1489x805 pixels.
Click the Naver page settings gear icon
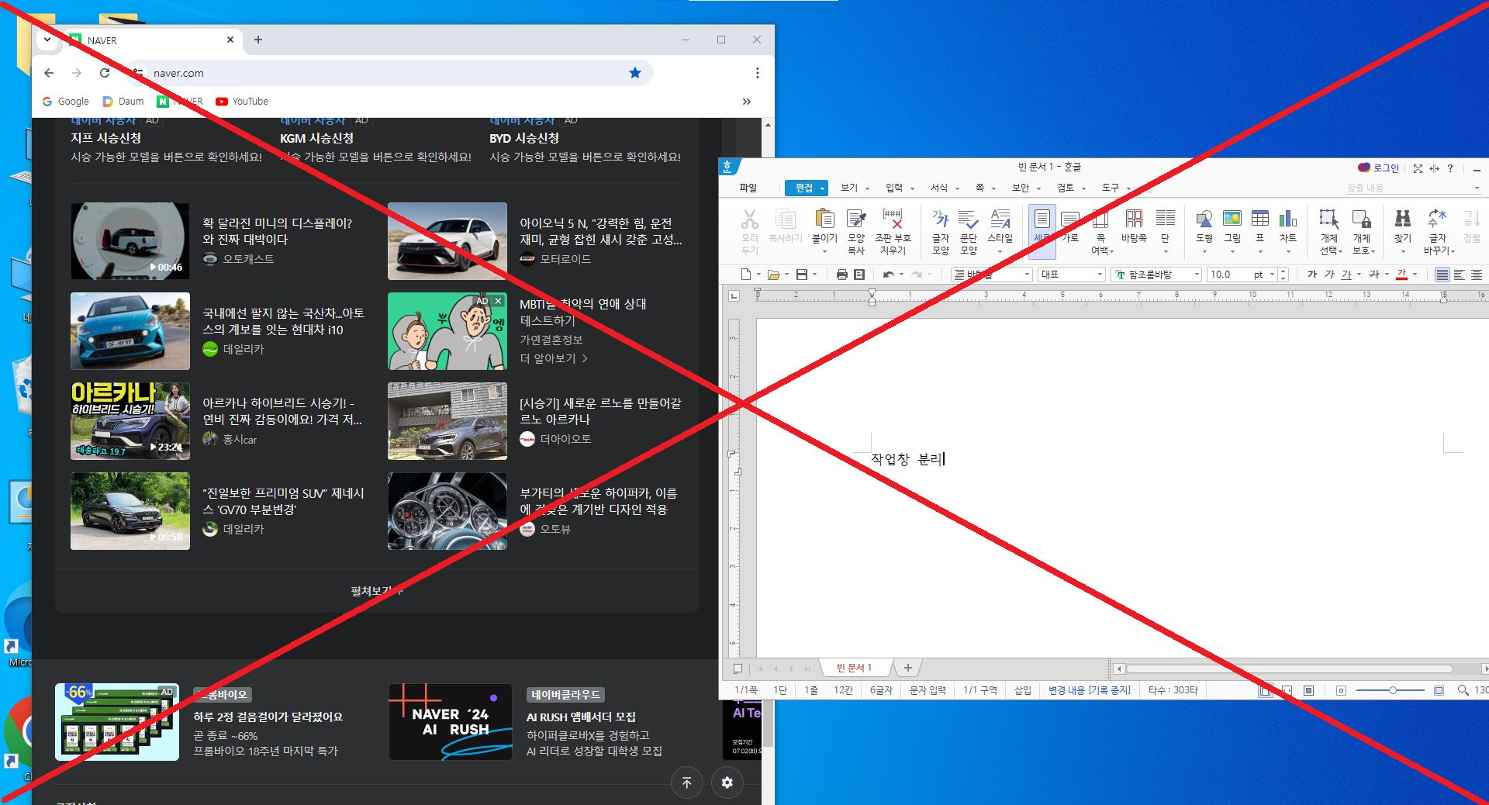727,783
